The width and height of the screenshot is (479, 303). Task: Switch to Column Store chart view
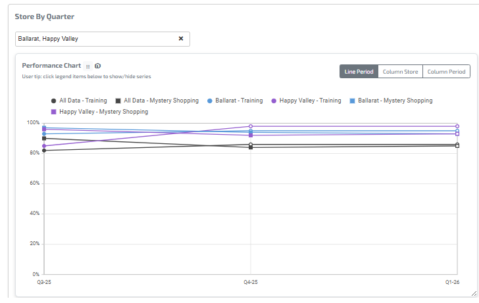pyautogui.click(x=400, y=72)
